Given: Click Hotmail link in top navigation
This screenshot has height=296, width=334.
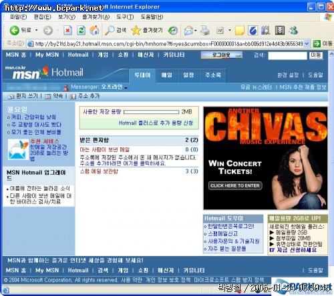Looking at the screenshot, I should coord(78,55).
